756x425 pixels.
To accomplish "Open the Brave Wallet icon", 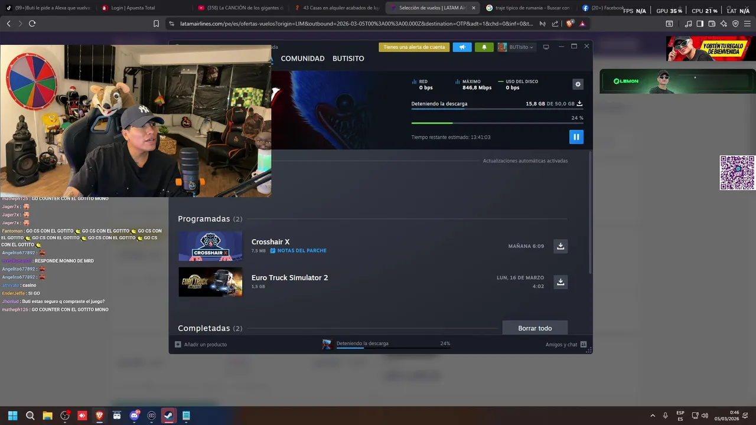I will (x=712, y=24).
